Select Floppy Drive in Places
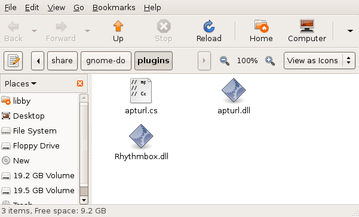Screen dimensions: 359x217 [30, 145]
